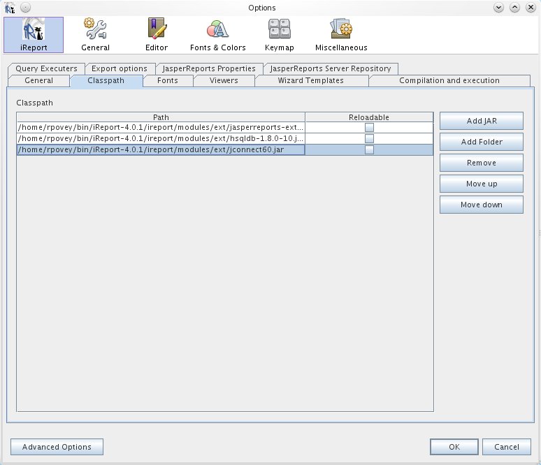
Task: Cancel the Options dialog
Action: 507,447
